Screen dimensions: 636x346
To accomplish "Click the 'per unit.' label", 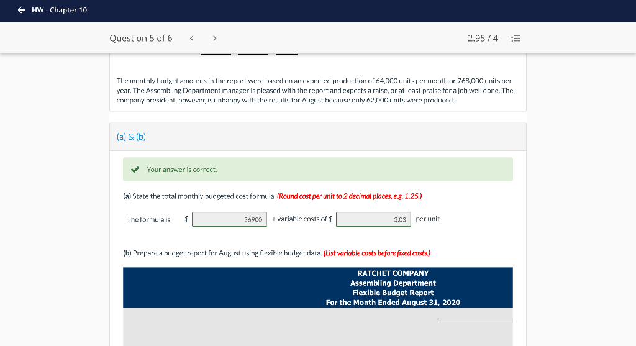I will point(429,219).
